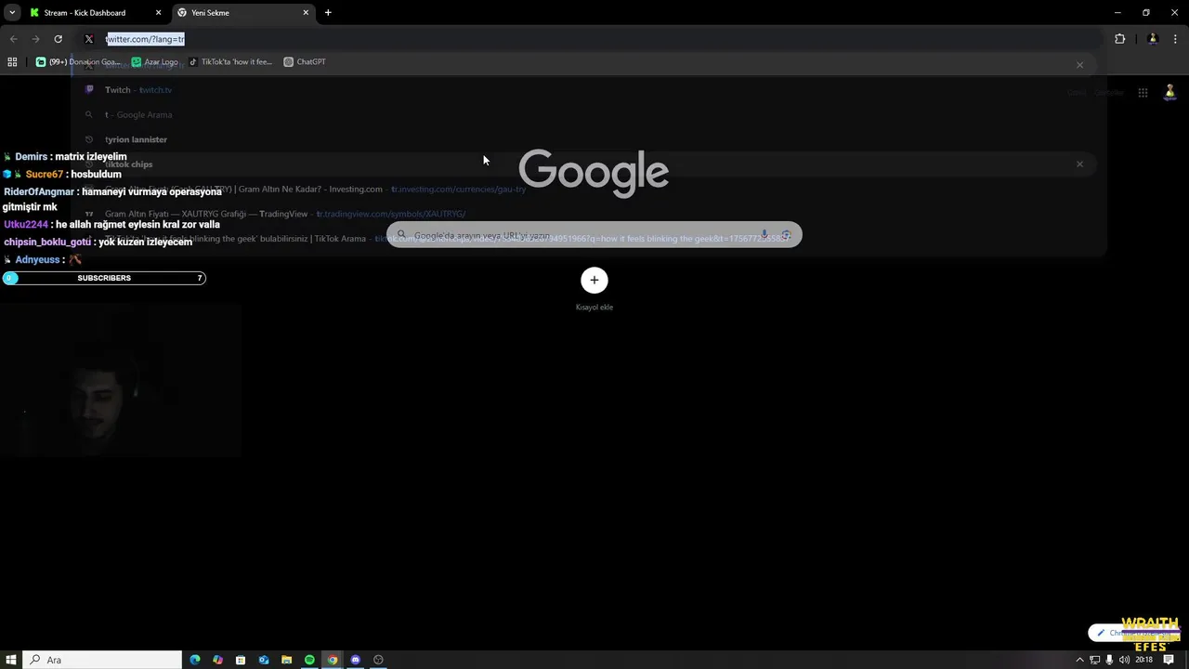
Task: Open the Google apps grid launcher
Action: tap(1143, 92)
